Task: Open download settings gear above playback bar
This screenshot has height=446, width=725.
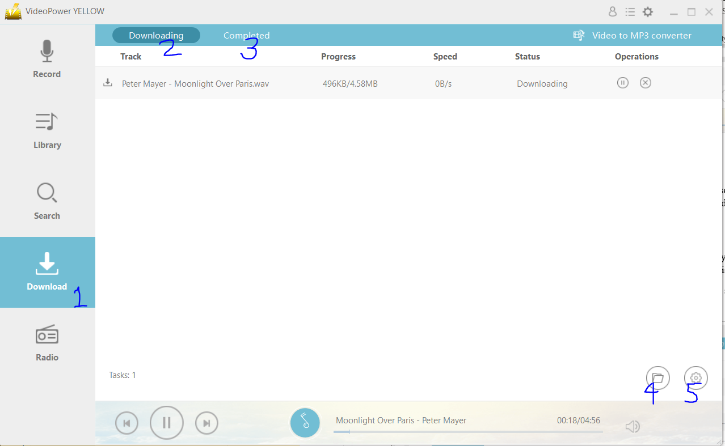Action: point(696,377)
